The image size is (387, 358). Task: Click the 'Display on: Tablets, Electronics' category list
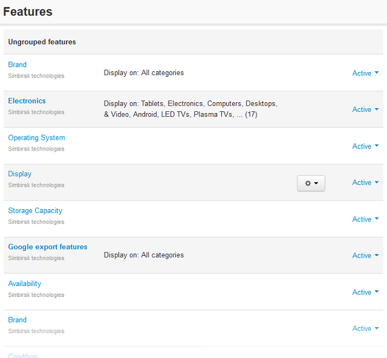tap(190, 109)
